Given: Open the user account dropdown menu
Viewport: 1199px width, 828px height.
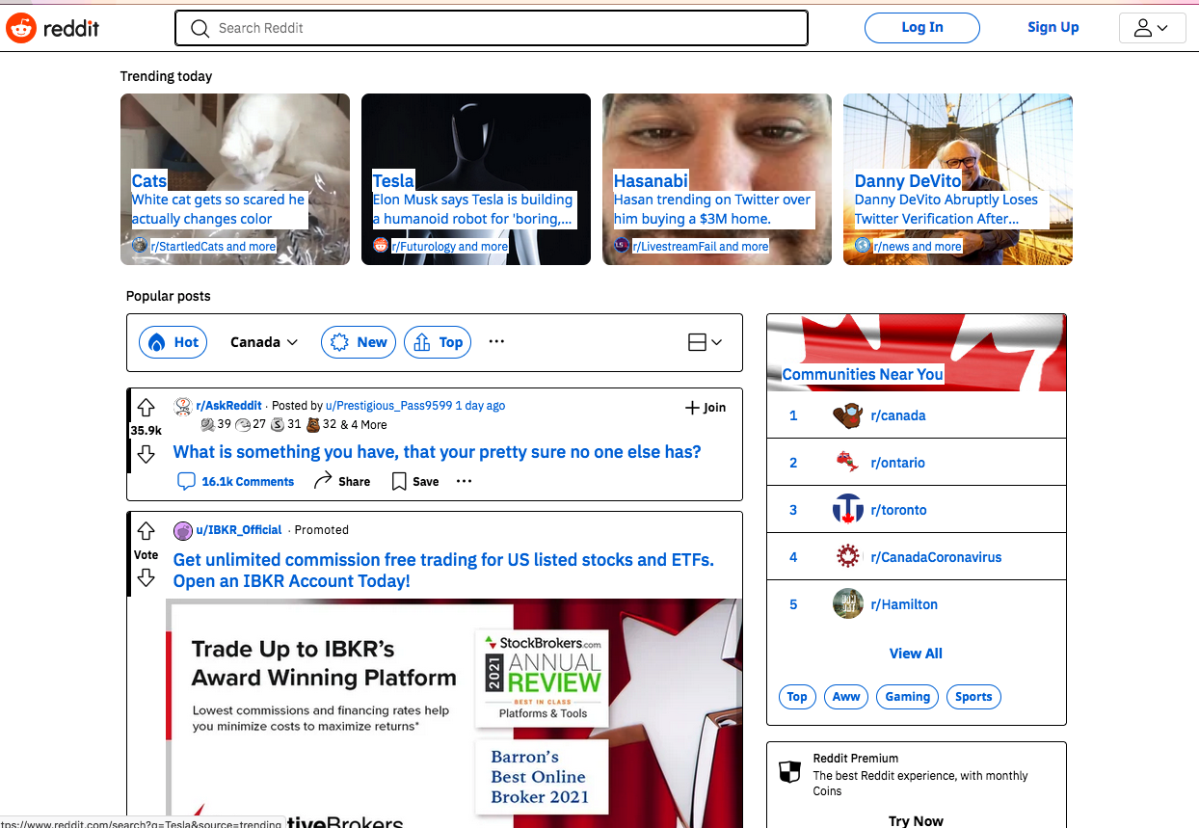Looking at the screenshot, I should (1152, 28).
